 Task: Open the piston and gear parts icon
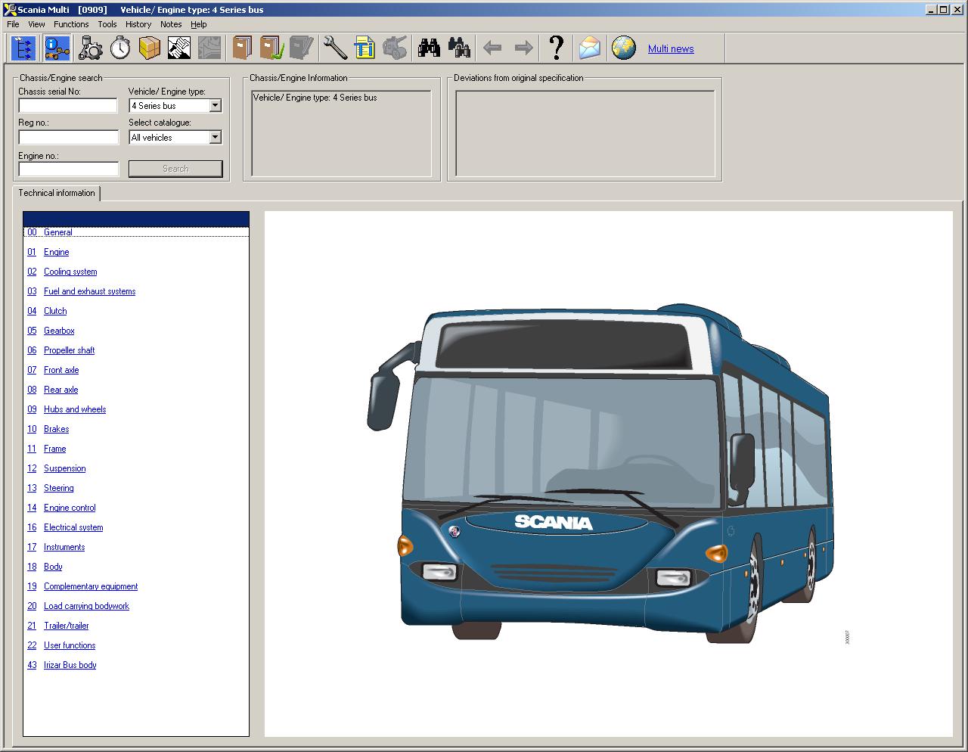coord(91,48)
